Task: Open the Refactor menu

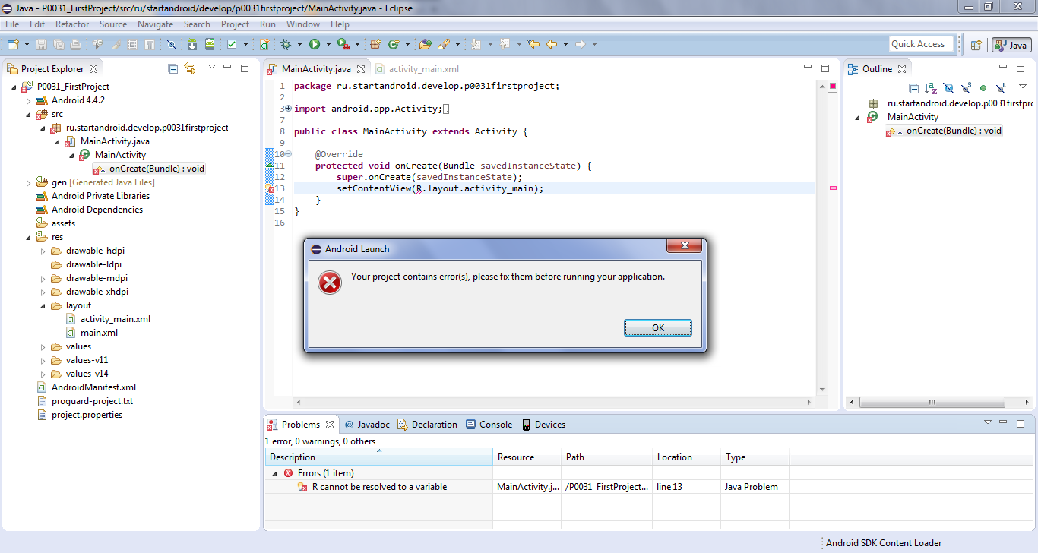Action: coord(72,24)
